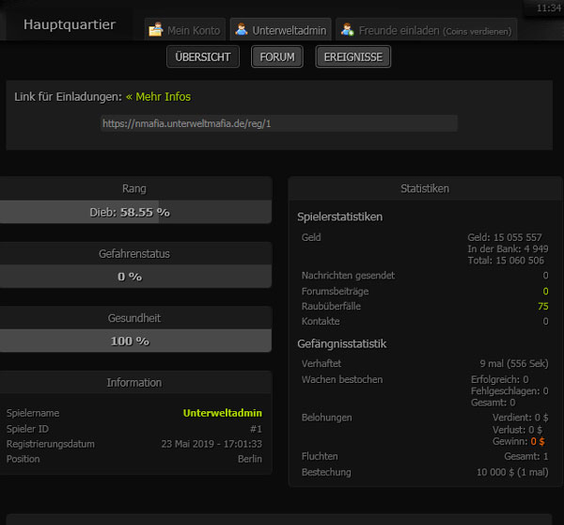Open the Mein Konto tab
Viewport: 564px width, 525px height.
tap(193, 30)
